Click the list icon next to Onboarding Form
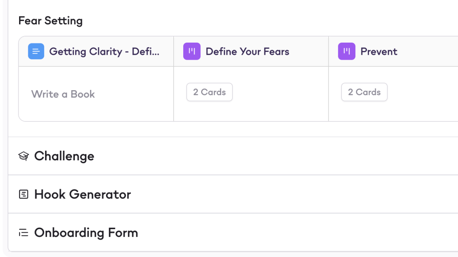The width and height of the screenshot is (458, 257). pyautogui.click(x=24, y=233)
